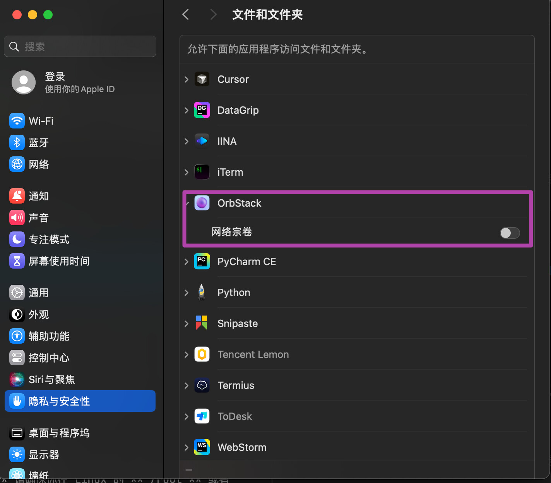The height and width of the screenshot is (483, 551).
Task: Open 控制中心 settings pane
Action: pyautogui.click(x=49, y=358)
